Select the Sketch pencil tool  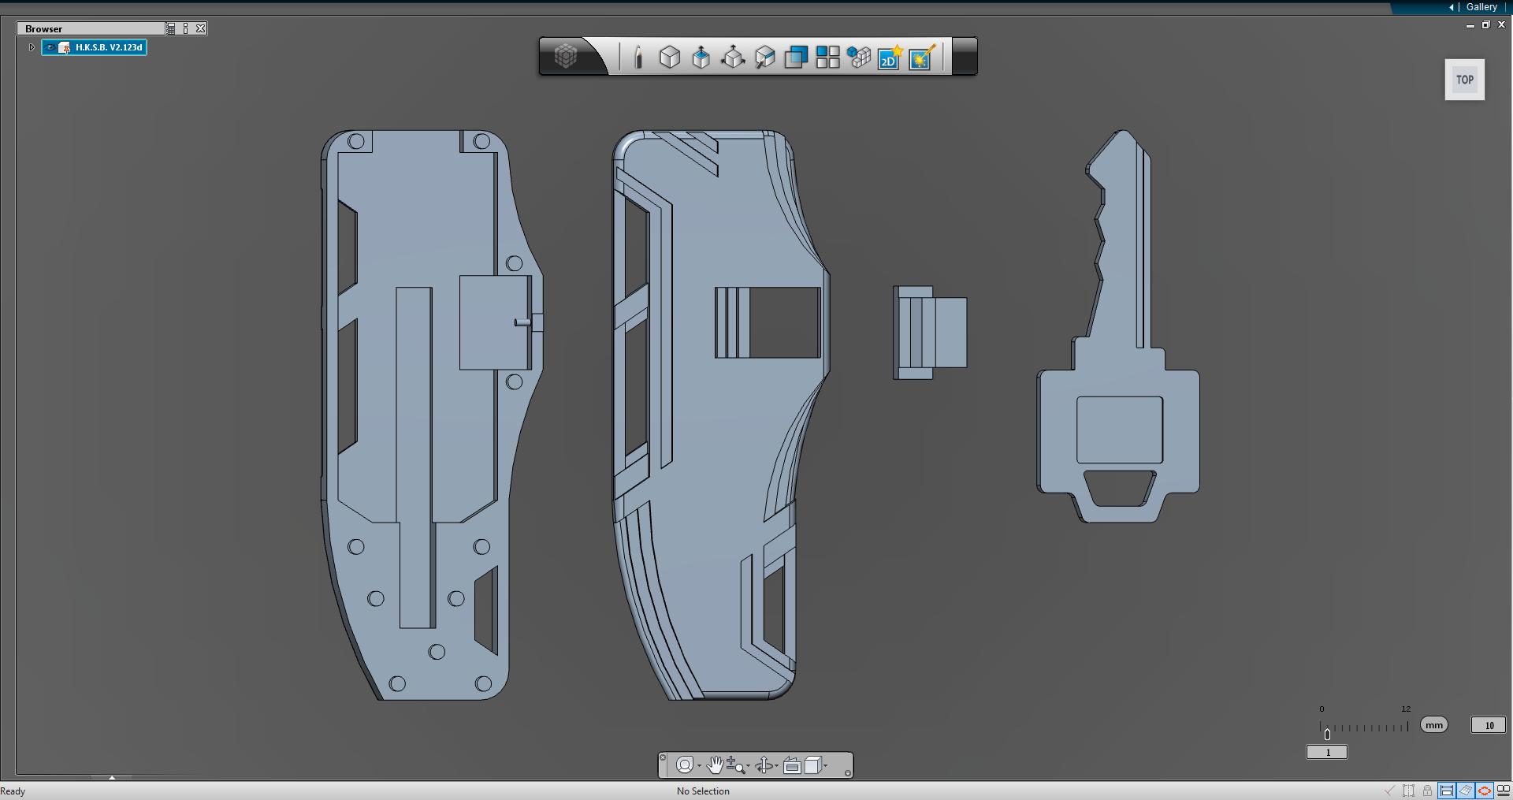click(638, 57)
